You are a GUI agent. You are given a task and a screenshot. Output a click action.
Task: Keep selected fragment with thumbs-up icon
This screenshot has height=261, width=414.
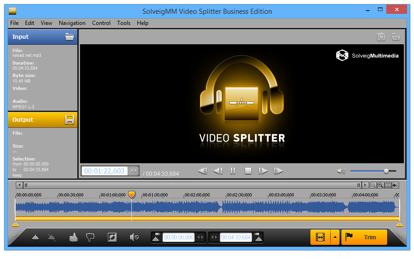pos(74,237)
